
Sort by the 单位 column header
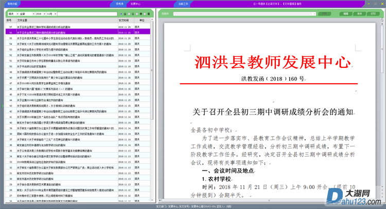pos(142,20)
